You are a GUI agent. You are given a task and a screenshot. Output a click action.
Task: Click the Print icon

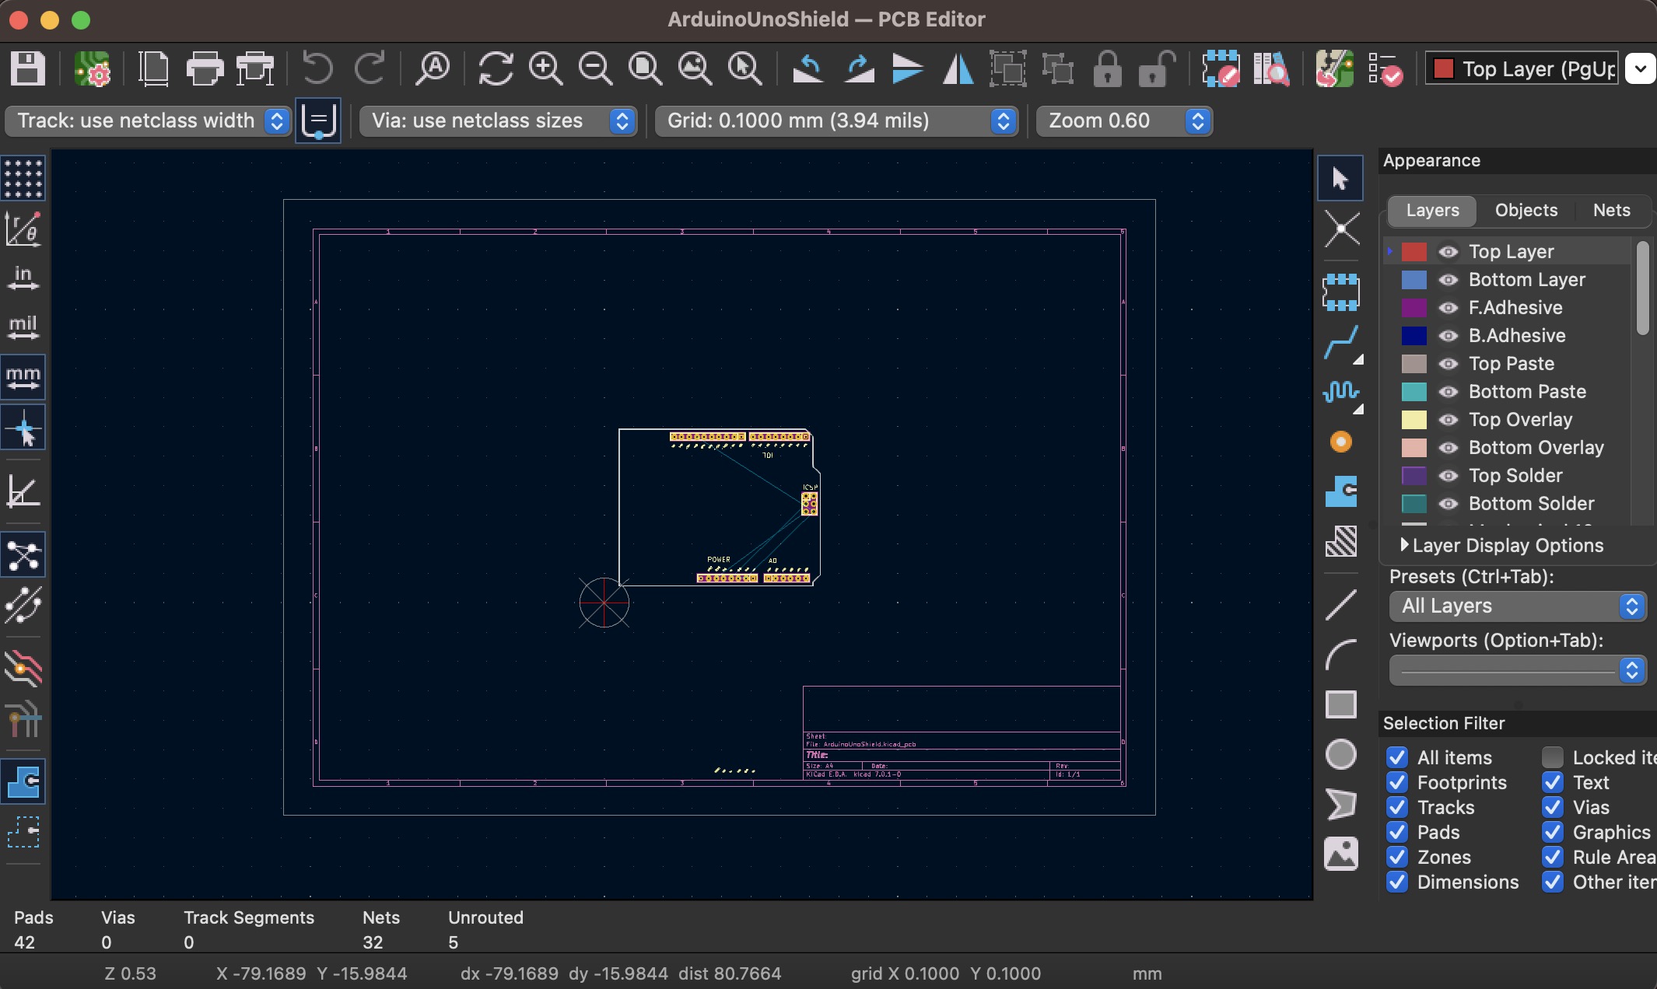click(205, 69)
